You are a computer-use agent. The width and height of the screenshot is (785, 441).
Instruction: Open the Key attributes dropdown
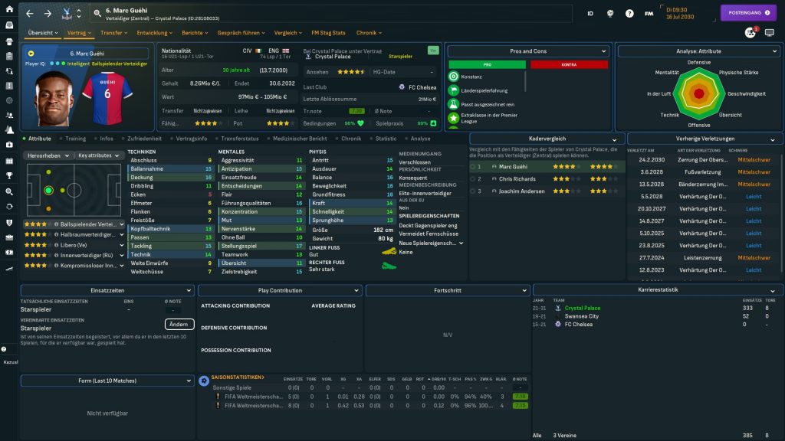pyautogui.click(x=100, y=155)
